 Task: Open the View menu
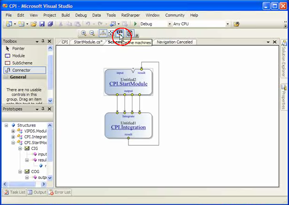pos(34,16)
